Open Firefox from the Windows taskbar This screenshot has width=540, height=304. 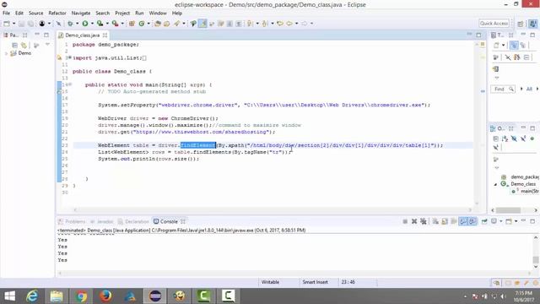pyautogui.click(x=105, y=296)
